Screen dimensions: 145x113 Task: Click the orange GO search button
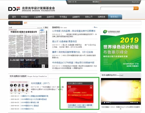point(136,8)
